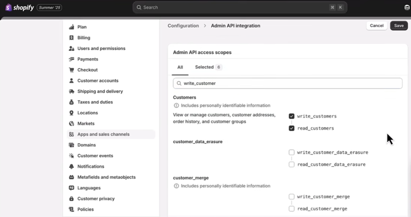This screenshot has height=217, width=411.
Task: Click the Billing sidebar icon
Action: click(x=71, y=38)
